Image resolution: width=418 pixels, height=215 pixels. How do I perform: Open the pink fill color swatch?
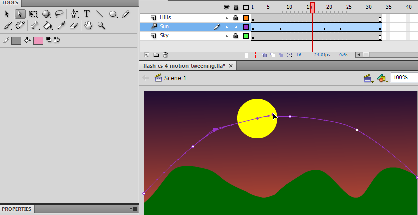[x=38, y=41]
